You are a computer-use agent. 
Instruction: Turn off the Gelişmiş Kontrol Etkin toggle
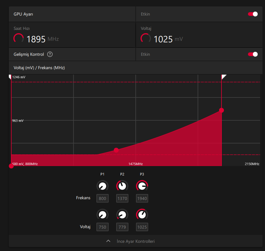tap(253, 54)
